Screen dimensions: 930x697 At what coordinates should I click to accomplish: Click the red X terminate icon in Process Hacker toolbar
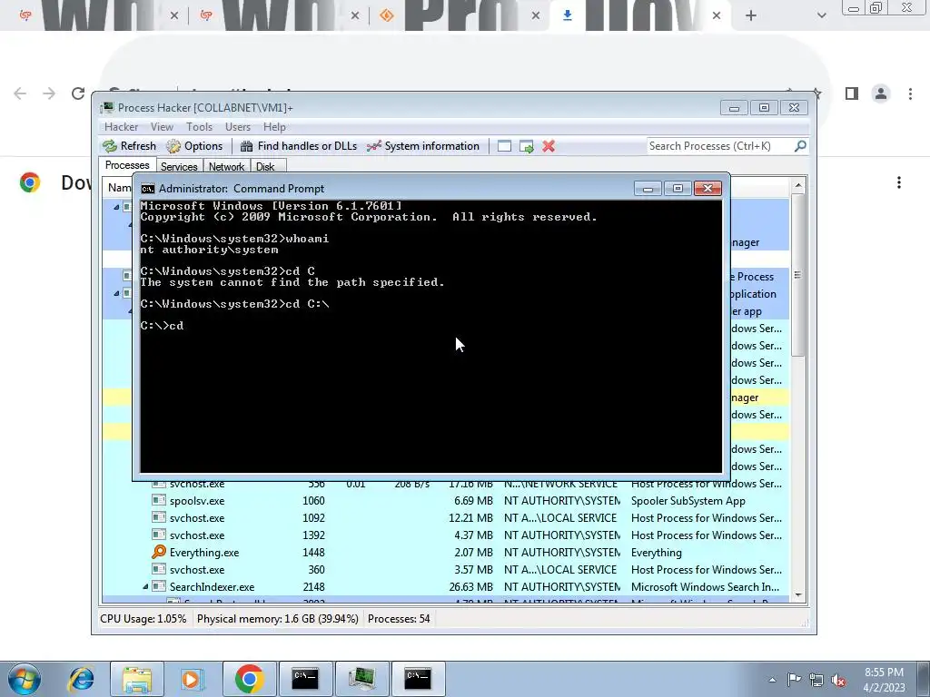coord(549,146)
